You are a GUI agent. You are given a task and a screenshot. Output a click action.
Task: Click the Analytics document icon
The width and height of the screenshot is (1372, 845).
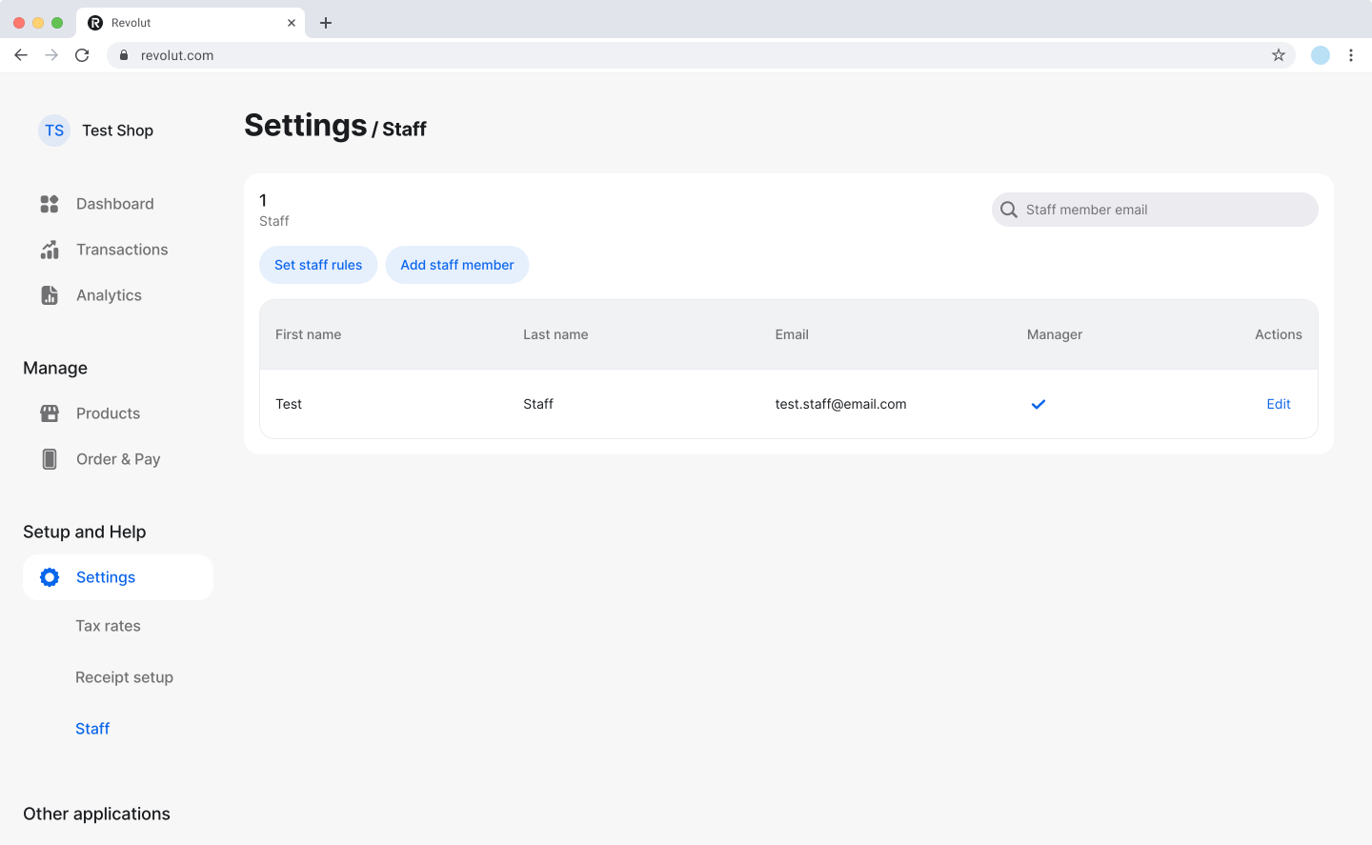pyautogui.click(x=50, y=295)
